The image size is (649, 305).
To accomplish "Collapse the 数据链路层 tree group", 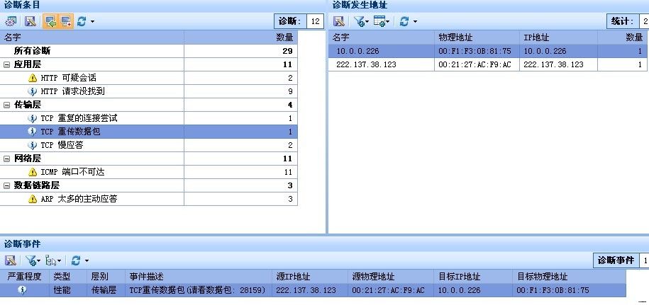I will click(x=6, y=185).
